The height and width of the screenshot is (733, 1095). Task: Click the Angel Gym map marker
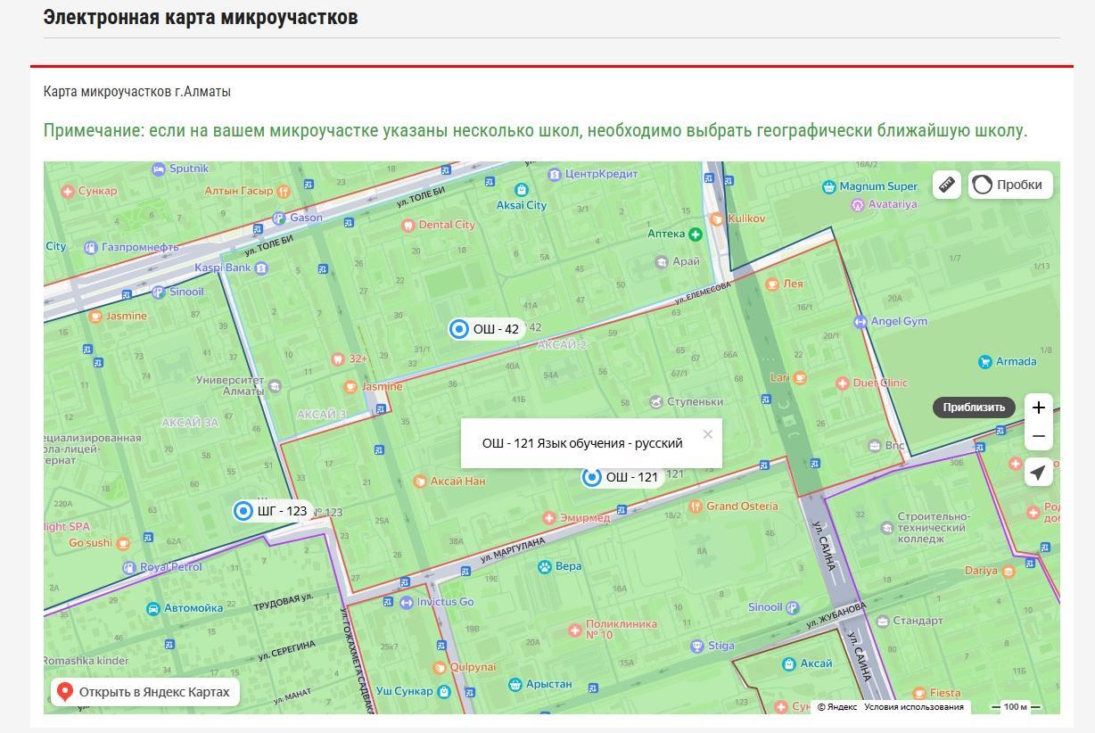pyautogui.click(x=860, y=321)
